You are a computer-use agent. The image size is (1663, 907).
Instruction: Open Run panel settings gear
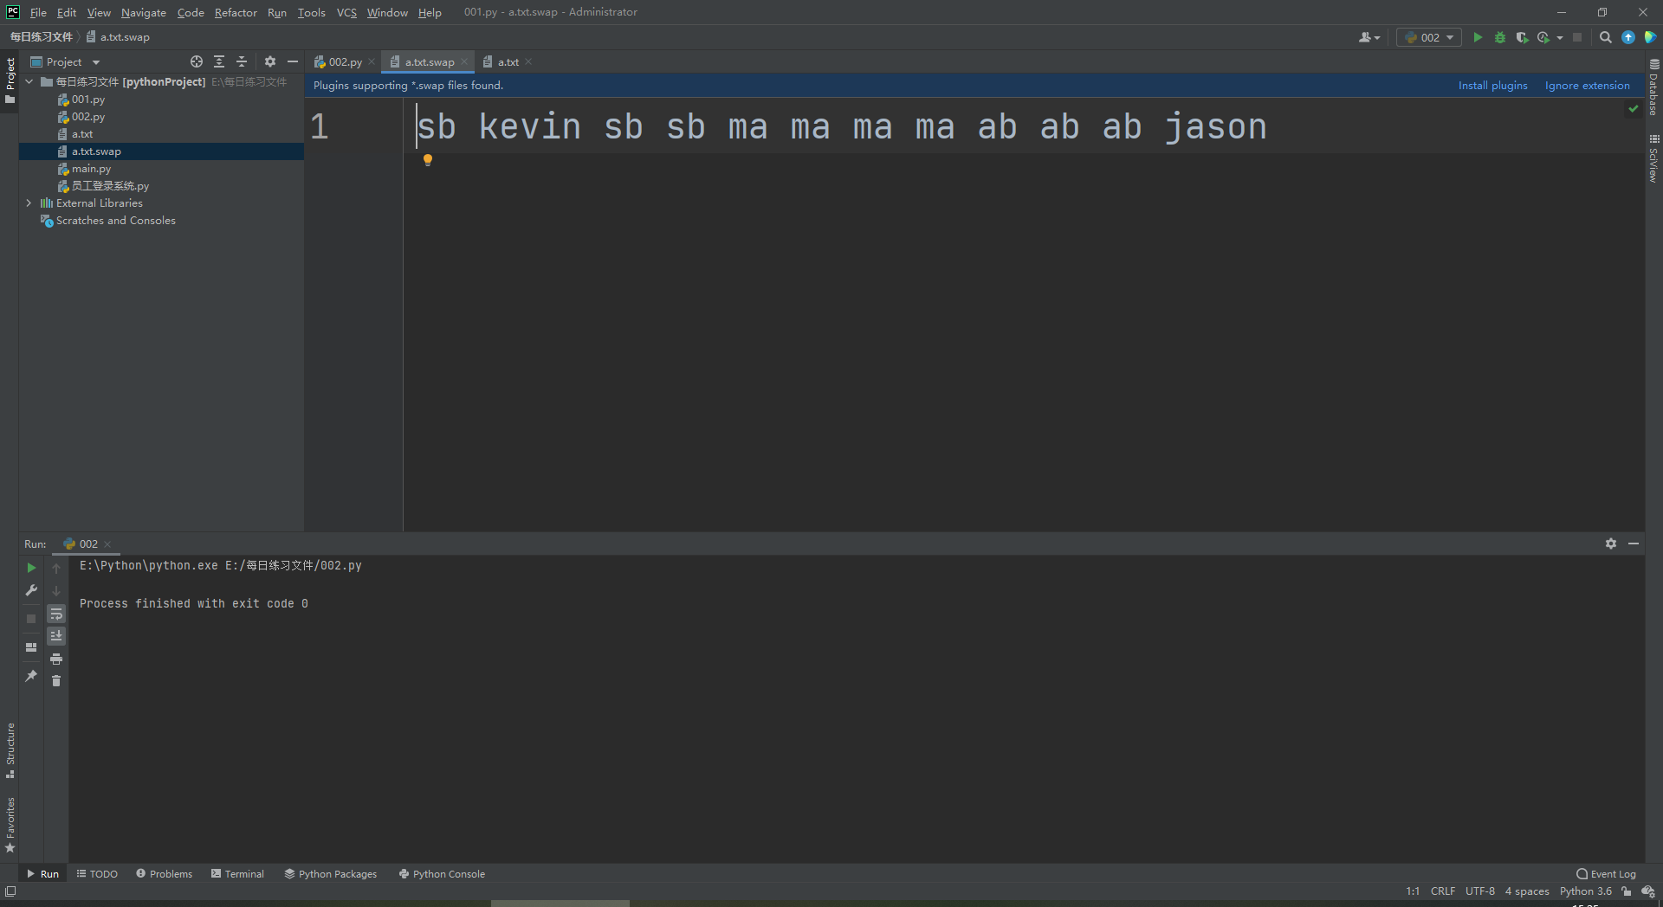1611,544
